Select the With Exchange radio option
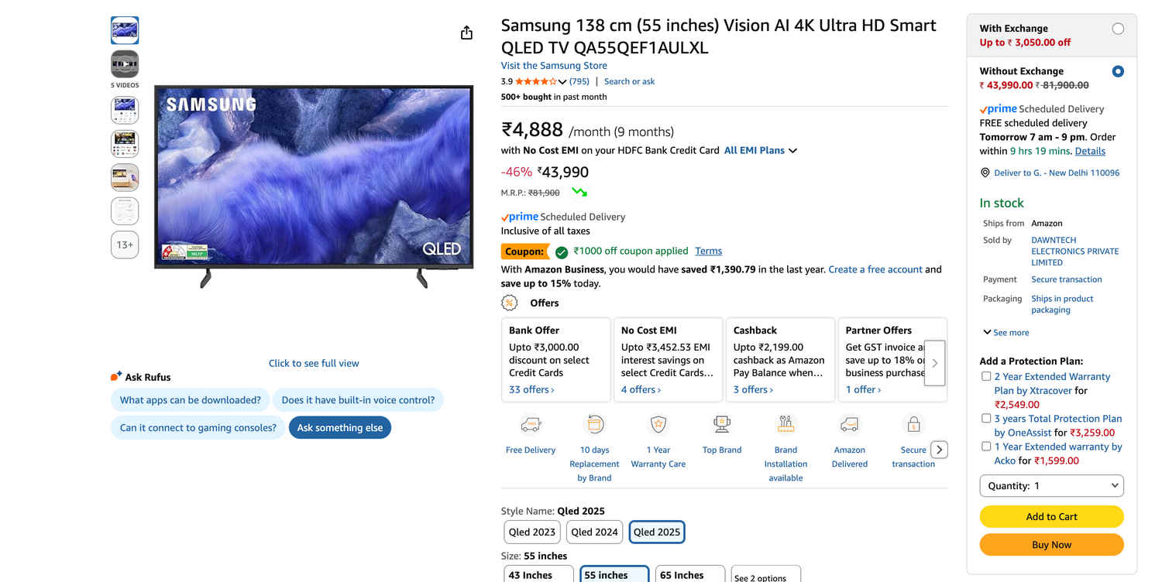 coord(1118,29)
